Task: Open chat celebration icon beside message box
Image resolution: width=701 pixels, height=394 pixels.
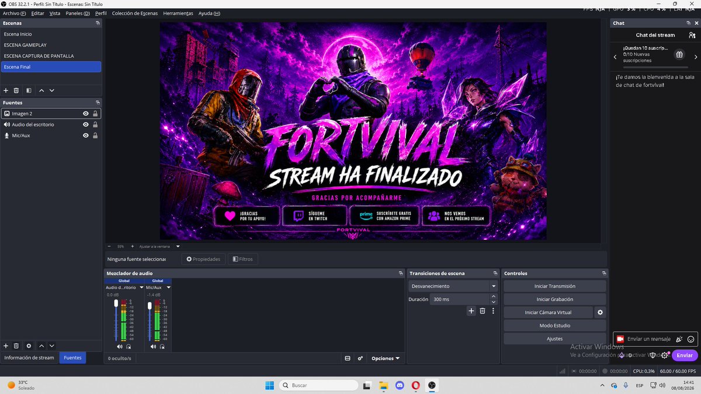Action: [x=679, y=339]
